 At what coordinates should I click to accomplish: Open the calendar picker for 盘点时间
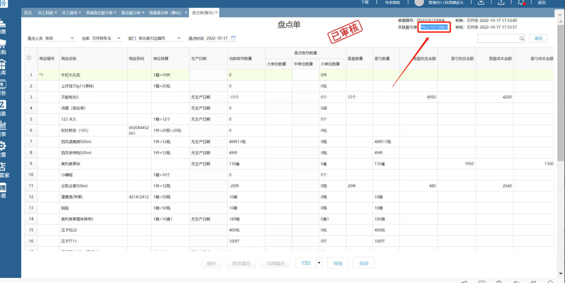click(x=233, y=38)
